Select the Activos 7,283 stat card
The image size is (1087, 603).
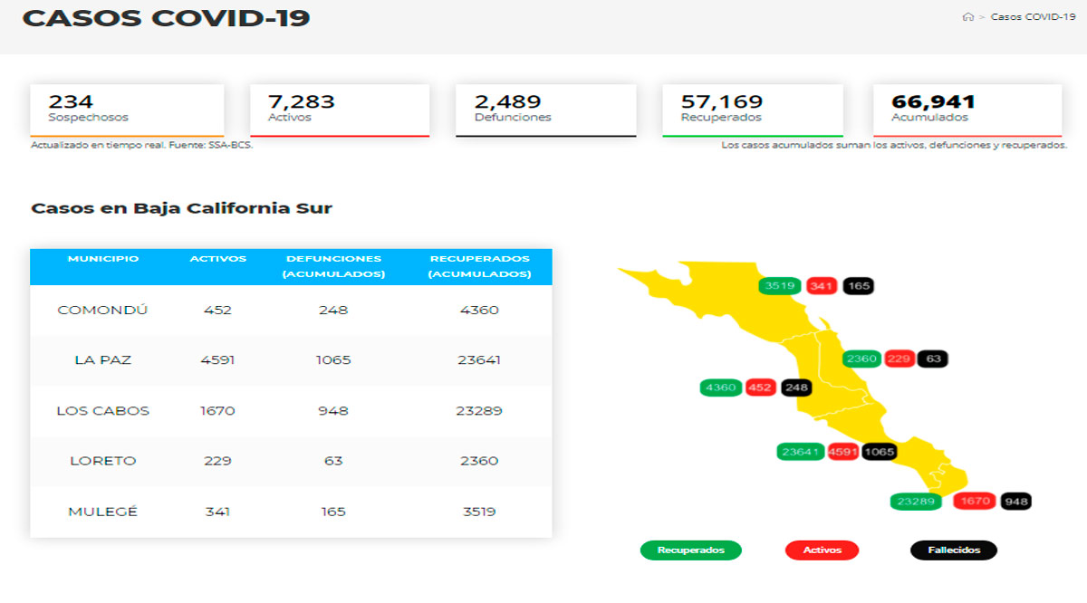click(x=340, y=110)
